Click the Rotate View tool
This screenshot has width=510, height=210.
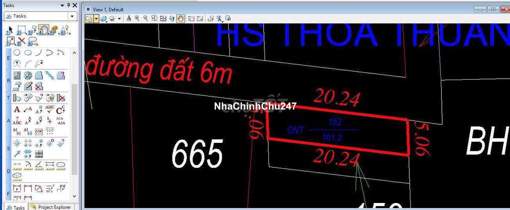(x=171, y=18)
